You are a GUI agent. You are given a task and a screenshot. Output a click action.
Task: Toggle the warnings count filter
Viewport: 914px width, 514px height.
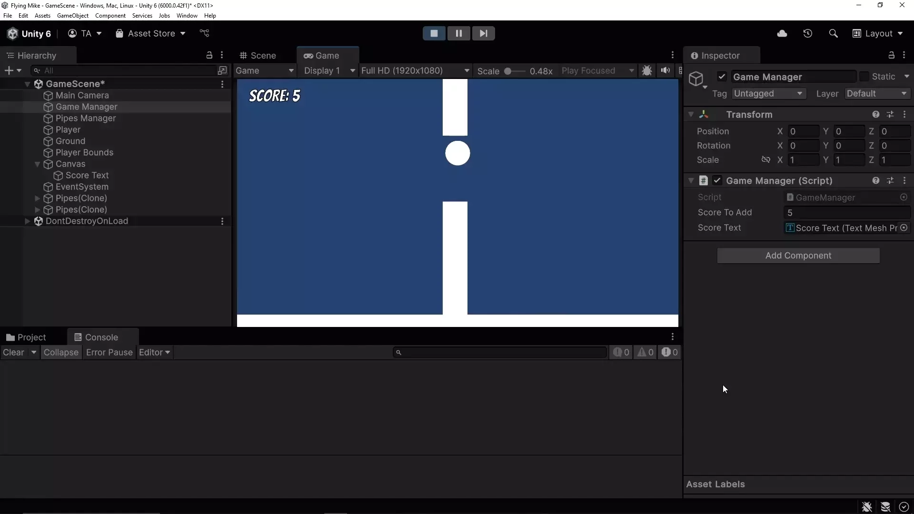pos(646,352)
